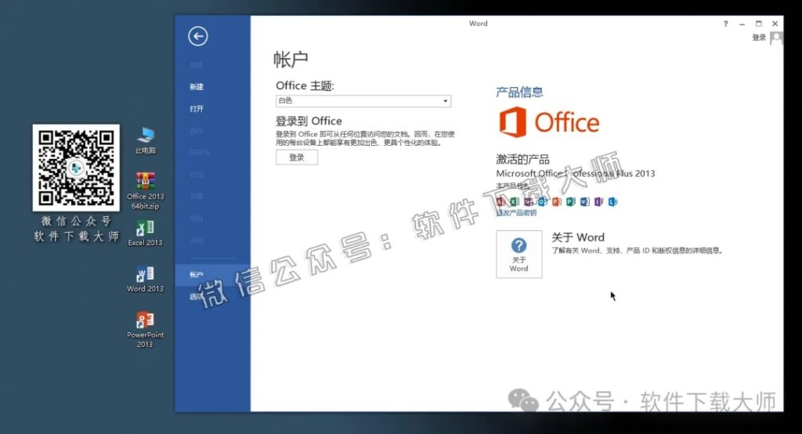Click the 激活的产品 label
Screen dimensions: 802x434
point(522,159)
